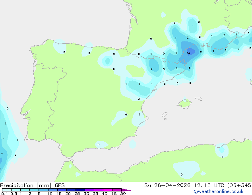This screenshot has height=195, width=252.
Task: Click the 0.1 mm legend color swatch
Action: [x=7, y=190]
